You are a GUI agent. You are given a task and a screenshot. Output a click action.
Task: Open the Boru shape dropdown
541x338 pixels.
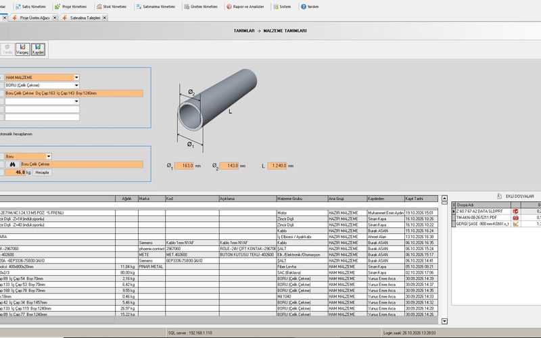pos(49,156)
